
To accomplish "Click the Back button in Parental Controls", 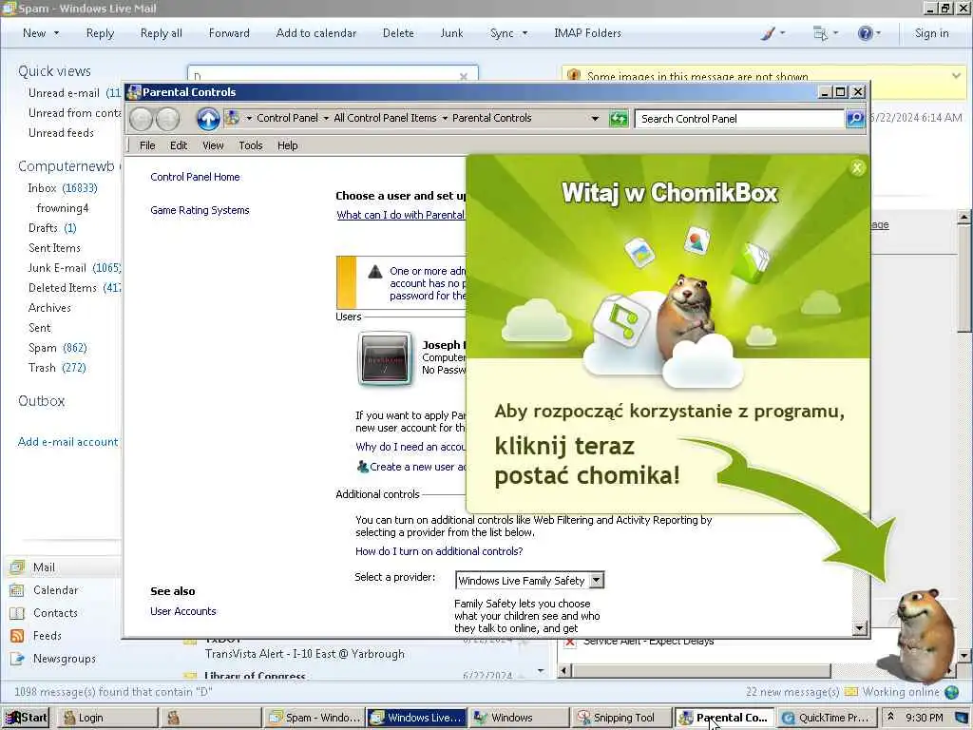I will click(141, 119).
